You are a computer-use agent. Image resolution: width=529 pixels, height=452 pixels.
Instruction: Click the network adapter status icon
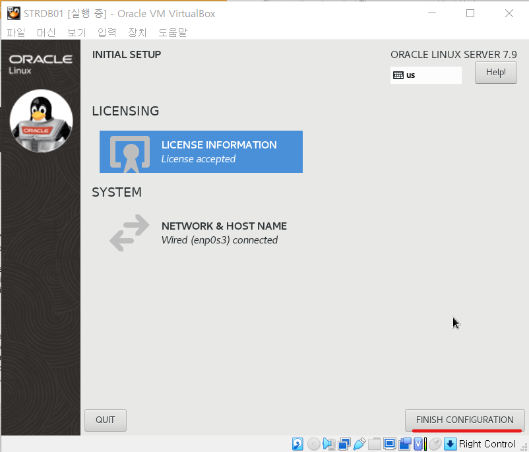point(344,444)
